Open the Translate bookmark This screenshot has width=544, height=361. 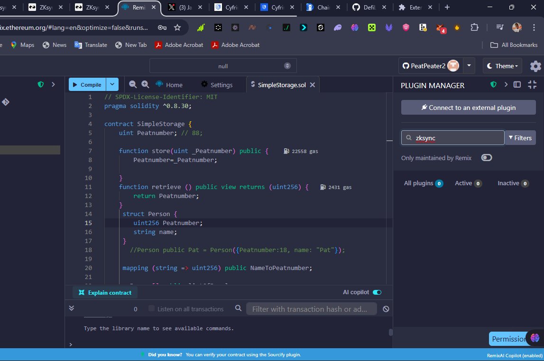[91, 45]
